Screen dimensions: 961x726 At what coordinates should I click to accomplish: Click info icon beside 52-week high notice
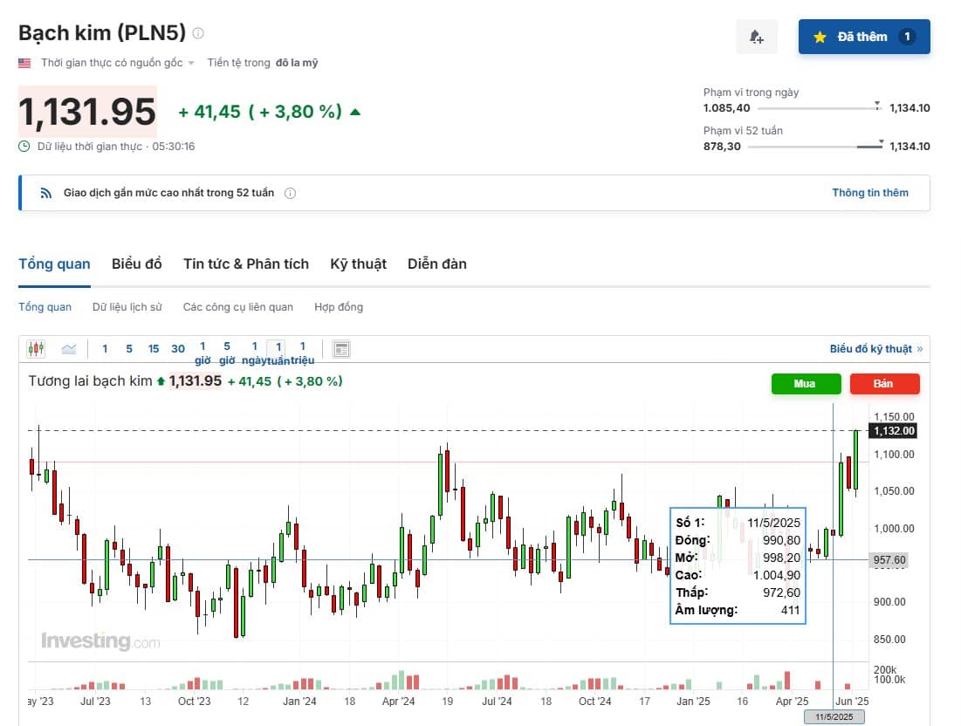291,193
